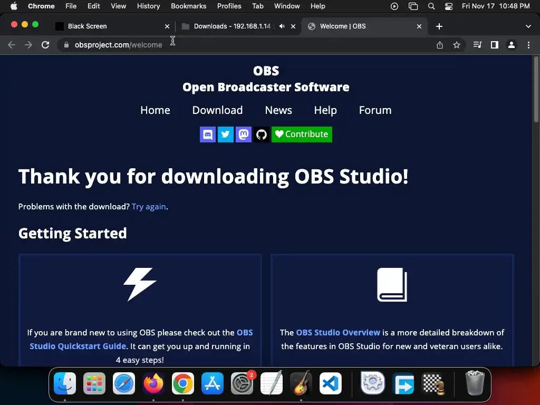Click the date and time clock
The width and height of the screenshot is (540, 405).
496,6
